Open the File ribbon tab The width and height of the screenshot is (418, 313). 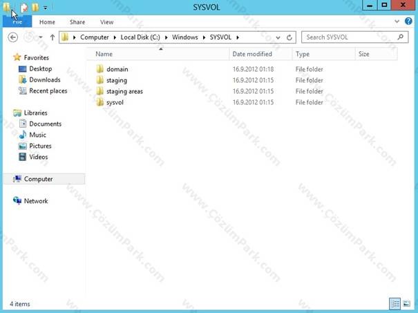pos(17,22)
